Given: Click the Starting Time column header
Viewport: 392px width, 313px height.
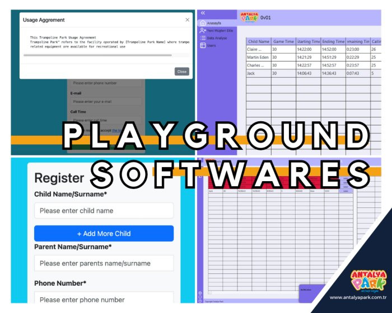Looking at the screenshot, I should click(308, 41).
